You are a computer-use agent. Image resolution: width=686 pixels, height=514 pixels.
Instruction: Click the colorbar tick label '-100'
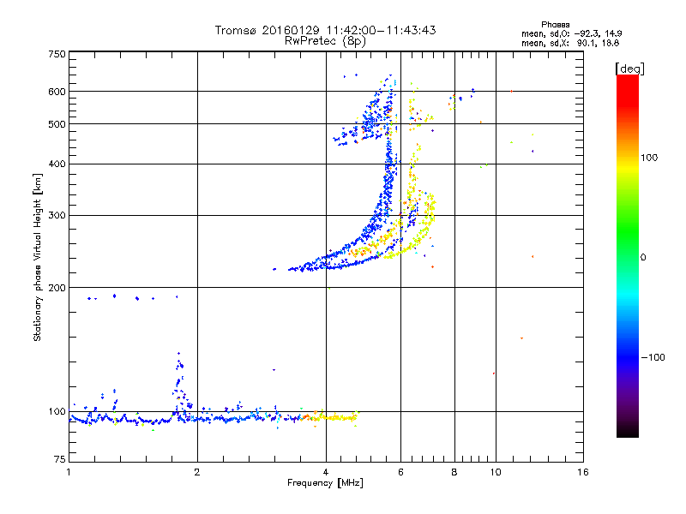coord(653,357)
